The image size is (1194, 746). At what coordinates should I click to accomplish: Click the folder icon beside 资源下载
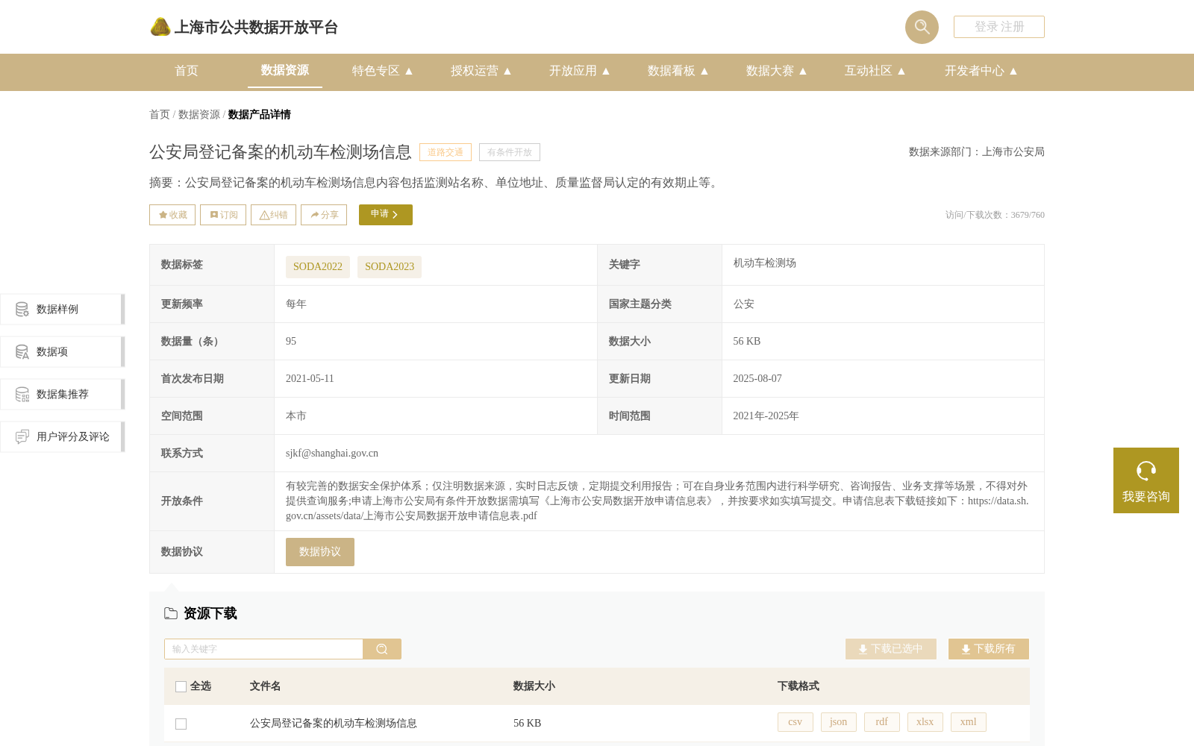pos(171,613)
